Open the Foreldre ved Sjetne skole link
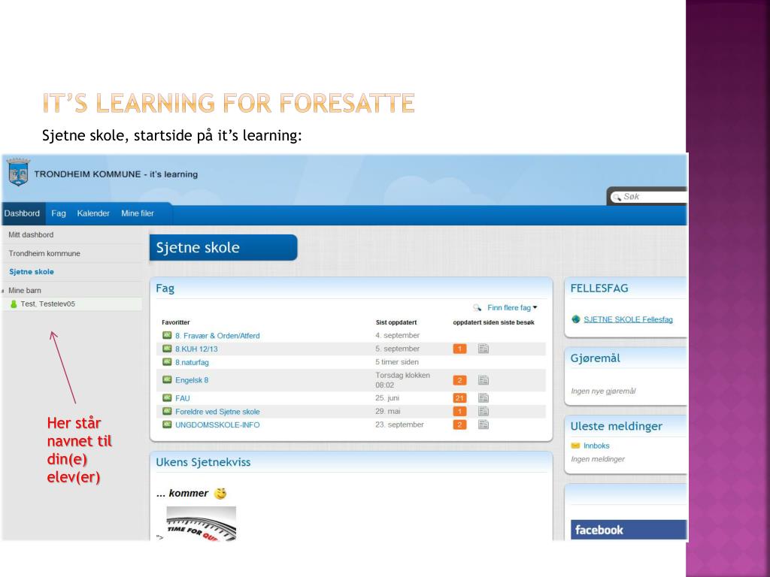The width and height of the screenshot is (770, 577). pos(217,412)
